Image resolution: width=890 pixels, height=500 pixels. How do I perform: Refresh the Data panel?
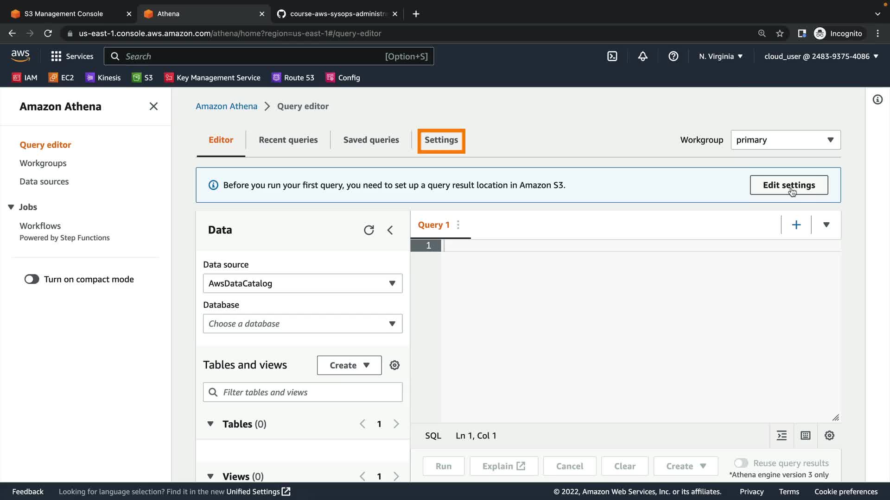[369, 230]
